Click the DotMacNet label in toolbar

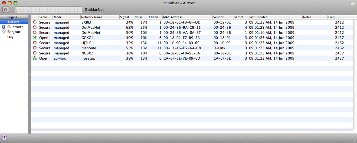click(94, 10)
